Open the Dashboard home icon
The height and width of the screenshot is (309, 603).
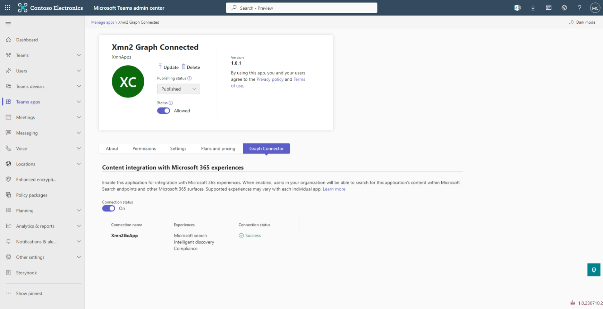click(x=9, y=40)
